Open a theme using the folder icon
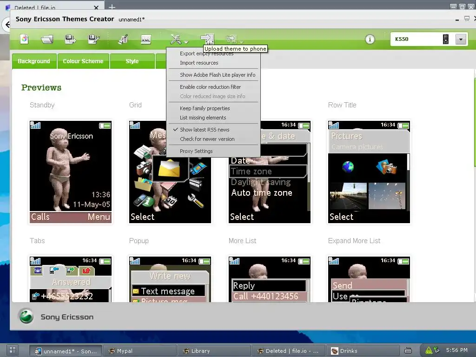This screenshot has width=476, height=357. pos(47,39)
